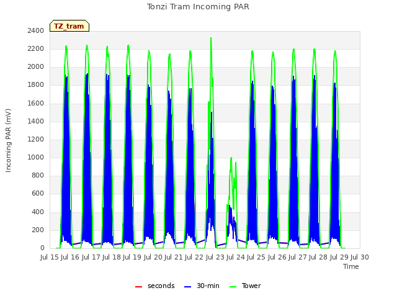Click the 2200 y-axis tick label

coord(36,48)
